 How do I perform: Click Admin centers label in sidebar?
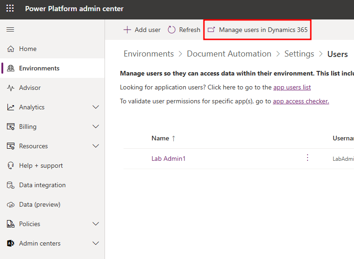40,243
